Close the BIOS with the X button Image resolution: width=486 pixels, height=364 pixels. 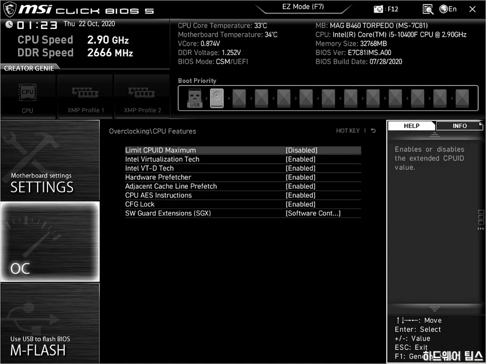pyautogui.click(x=472, y=9)
